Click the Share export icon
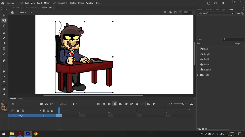 click(x=209, y=3)
